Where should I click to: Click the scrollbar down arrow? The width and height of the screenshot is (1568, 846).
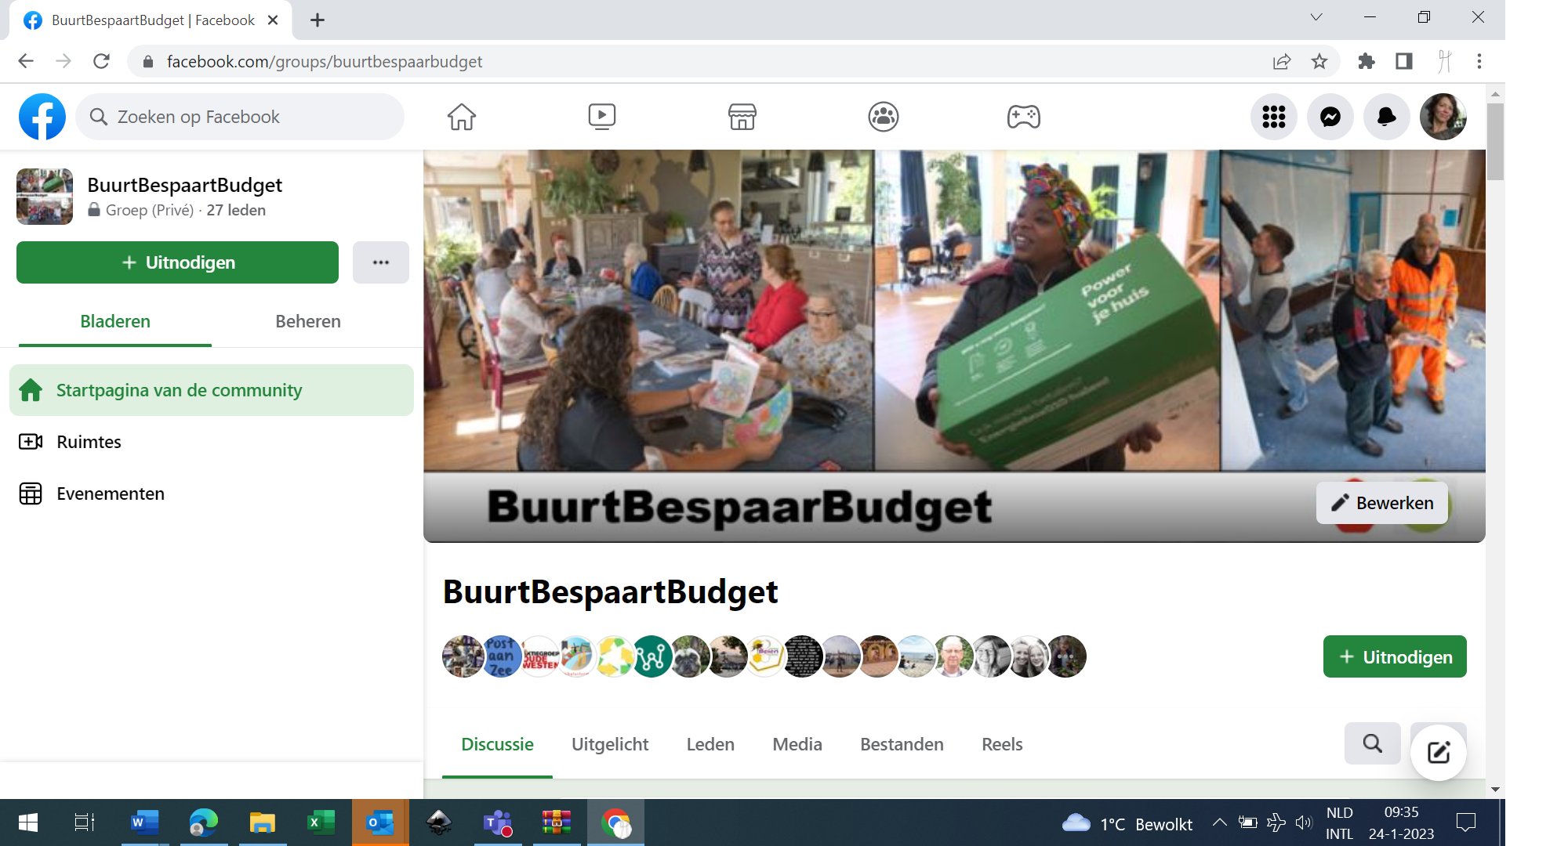pyautogui.click(x=1495, y=790)
